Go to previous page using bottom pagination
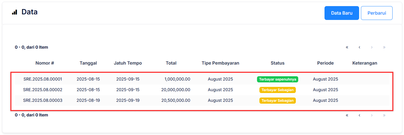 (359, 115)
